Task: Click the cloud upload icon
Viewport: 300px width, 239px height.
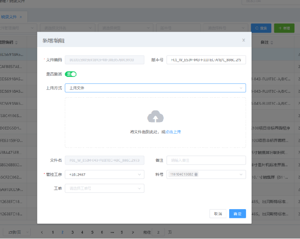Action: pos(155,116)
